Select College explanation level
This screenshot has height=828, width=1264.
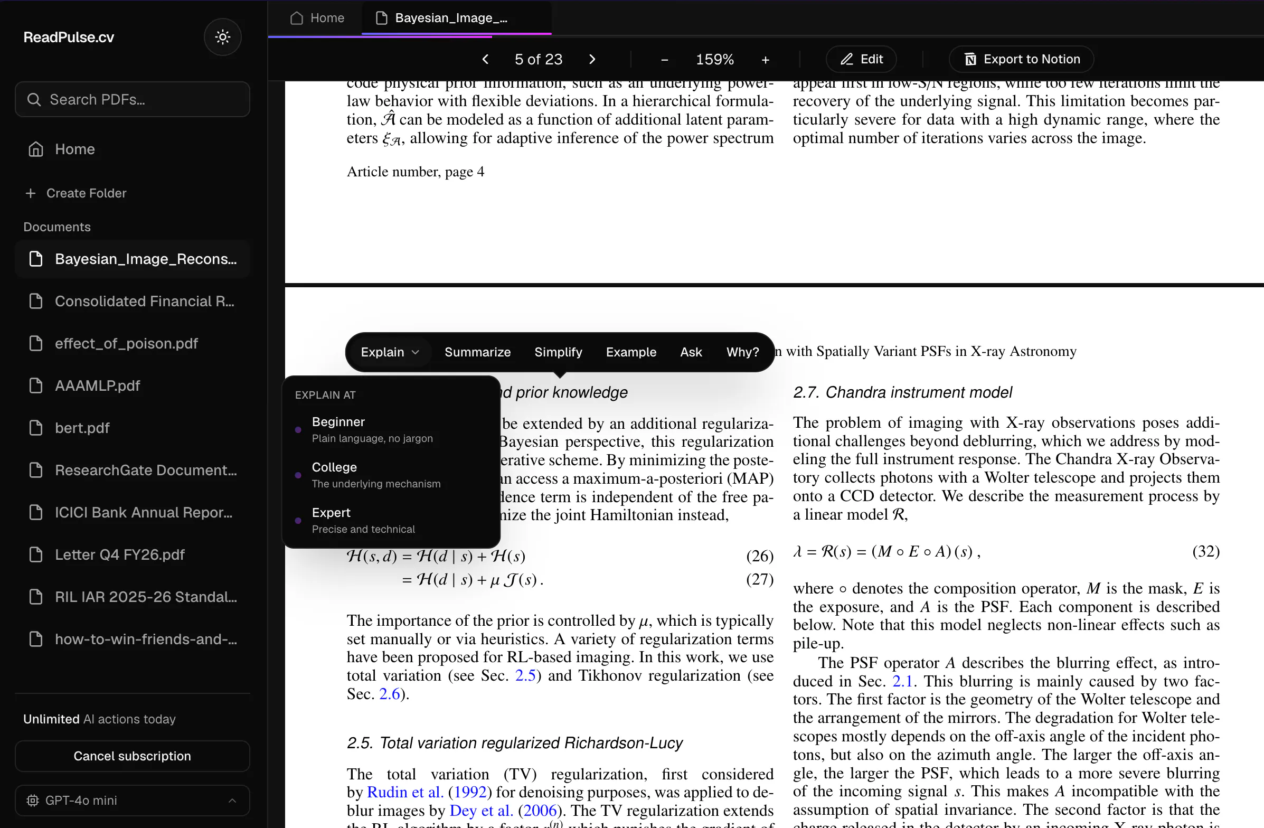[x=391, y=475]
